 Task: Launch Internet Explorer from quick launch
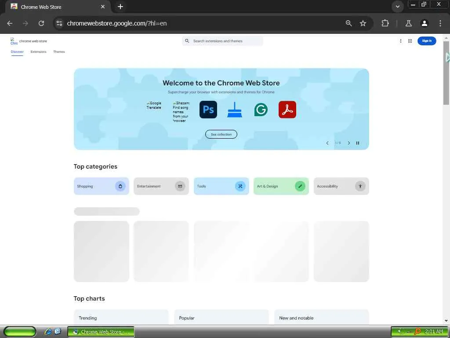48,332
